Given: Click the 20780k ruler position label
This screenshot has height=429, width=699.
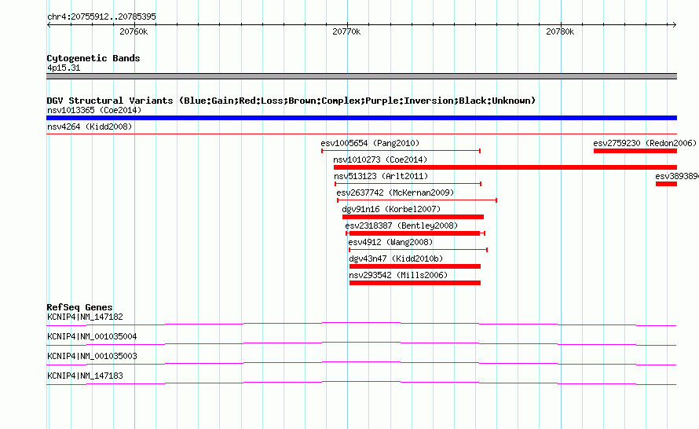Looking at the screenshot, I should (560, 31).
